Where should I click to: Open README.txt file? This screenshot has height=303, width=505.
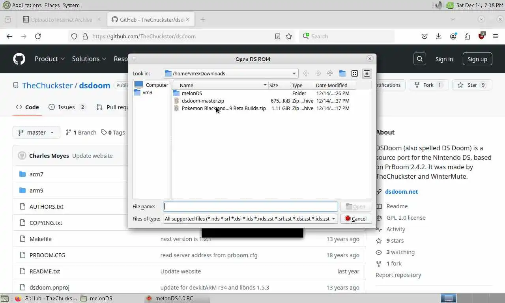[x=45, y=271]
